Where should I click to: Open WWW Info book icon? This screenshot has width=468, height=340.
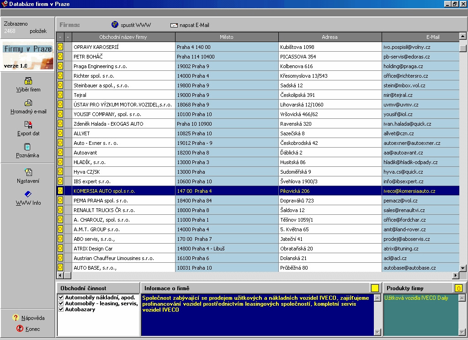[x=28, y=194]
